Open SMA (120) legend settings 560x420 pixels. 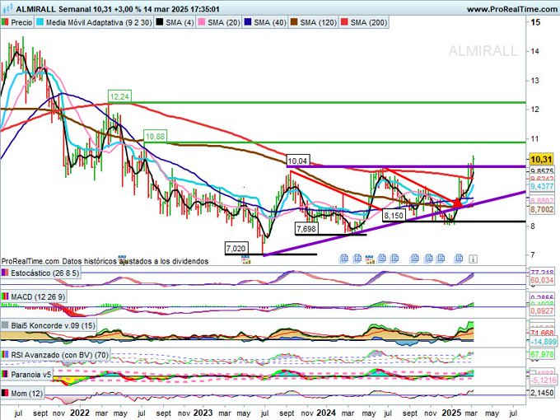tap(314, 22)
